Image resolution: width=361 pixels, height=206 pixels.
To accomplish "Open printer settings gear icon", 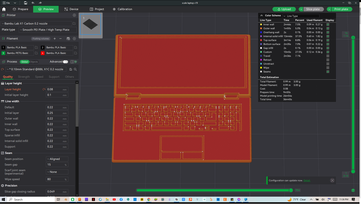I will tap(74, 15).
